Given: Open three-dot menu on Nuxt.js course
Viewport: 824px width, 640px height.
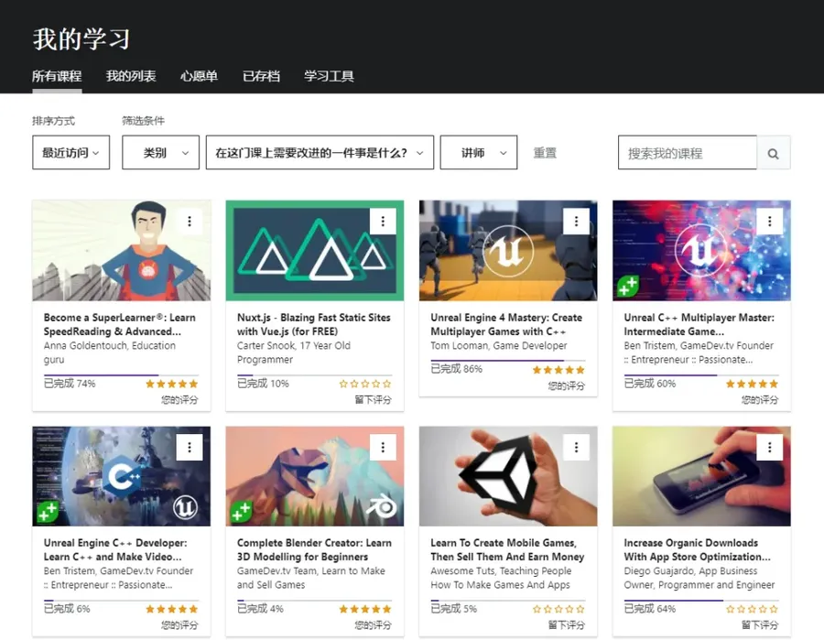Looking at the screenshot, I should click(383, 222).
